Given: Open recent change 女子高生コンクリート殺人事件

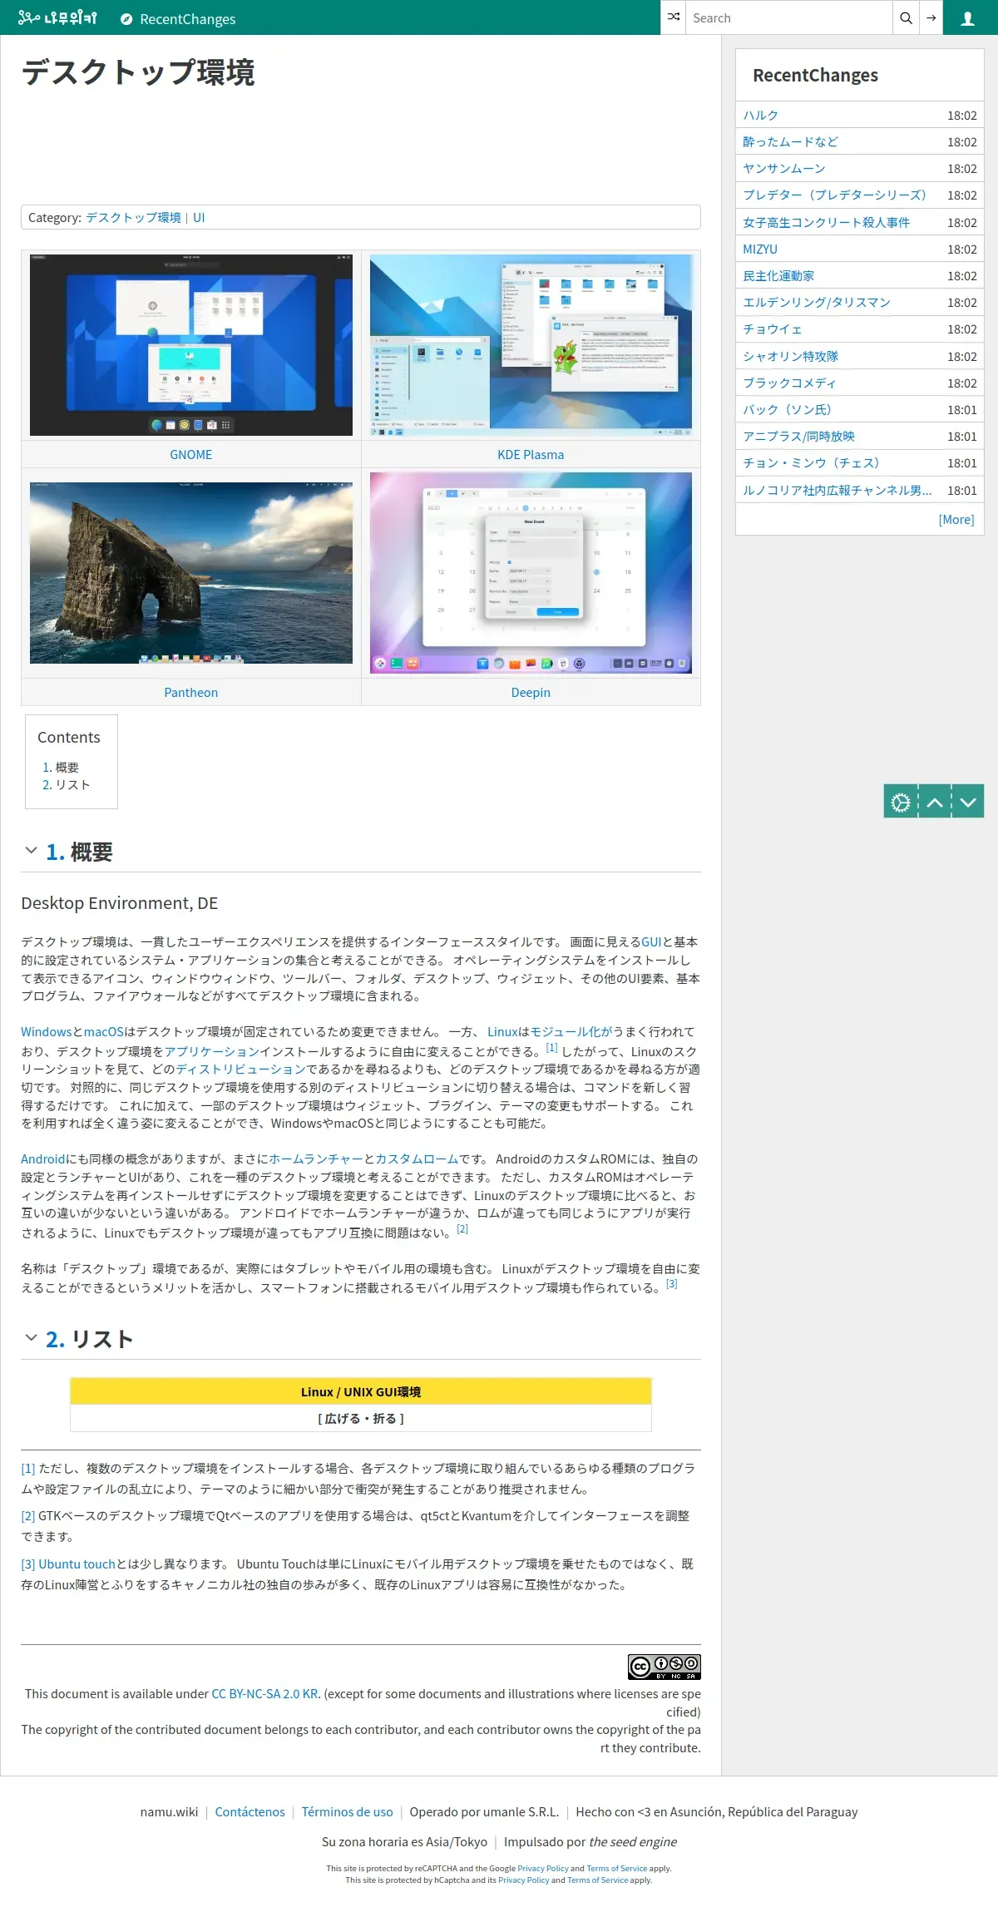Looking at the screenshot, I should click(826, 223).
